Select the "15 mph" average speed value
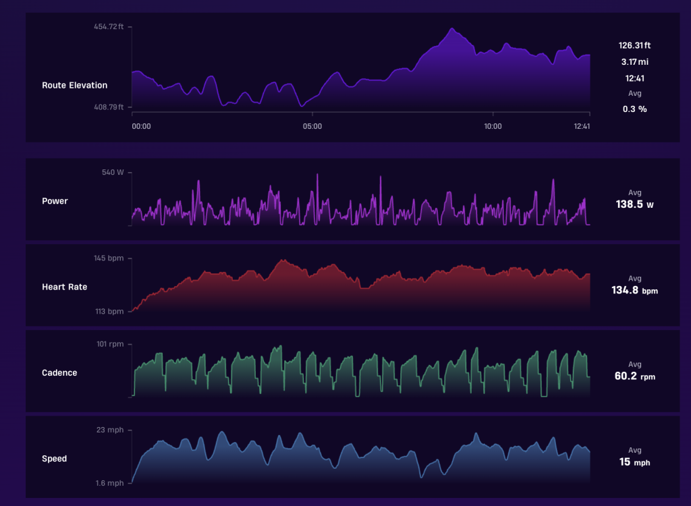 tap(634, 462)
